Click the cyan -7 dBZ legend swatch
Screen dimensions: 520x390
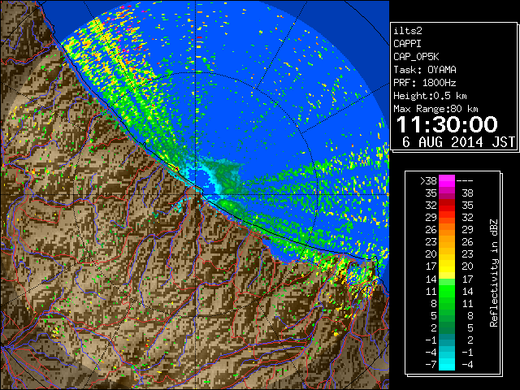click(447, 364)
